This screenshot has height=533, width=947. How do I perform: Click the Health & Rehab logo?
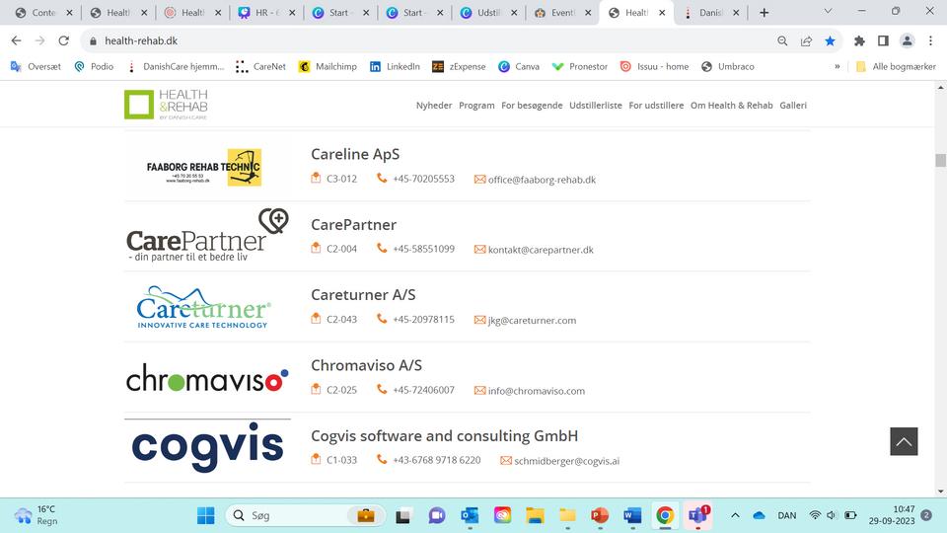[x=166, y=104]
